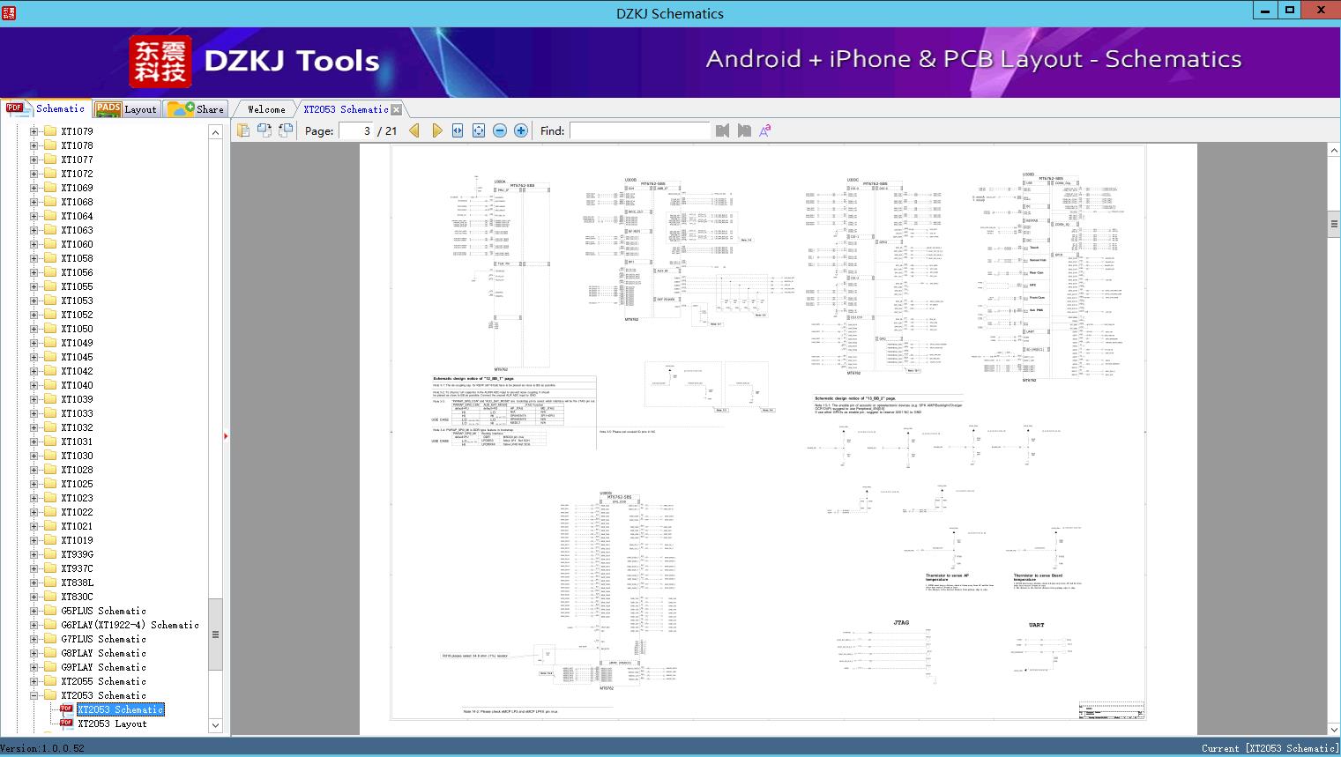Click 'Current [XT2053 Schematic]' status bar text
This screenshot has height=757, width=1341.
tap(1270, 748)
